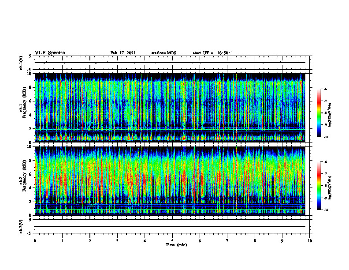Click the ch.1 spectrogram color bar

pyautogui.click(x=319, y=113)
